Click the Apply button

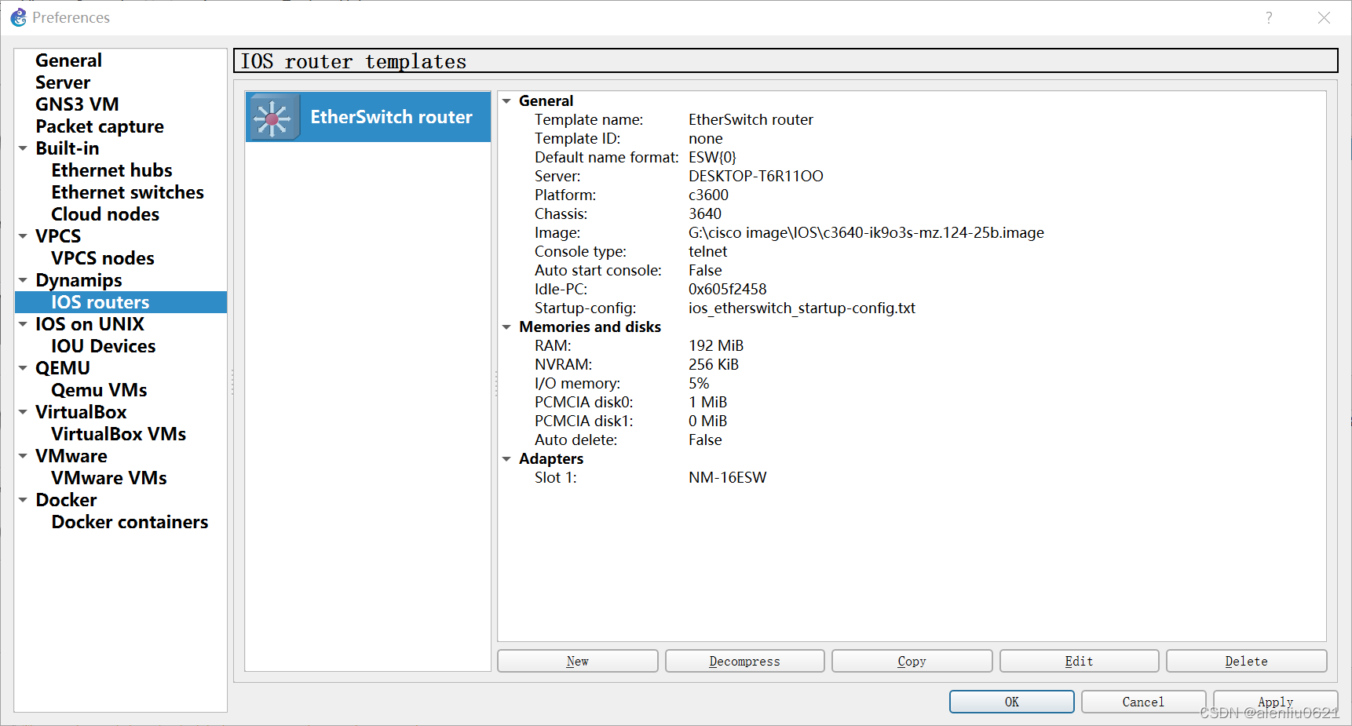pyautogui.click(x=1276, y=702)
